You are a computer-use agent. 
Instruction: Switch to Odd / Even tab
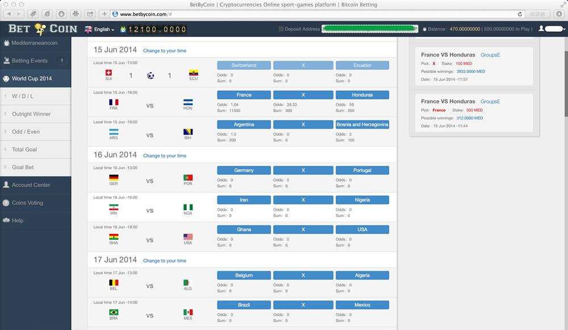point(35,132)
